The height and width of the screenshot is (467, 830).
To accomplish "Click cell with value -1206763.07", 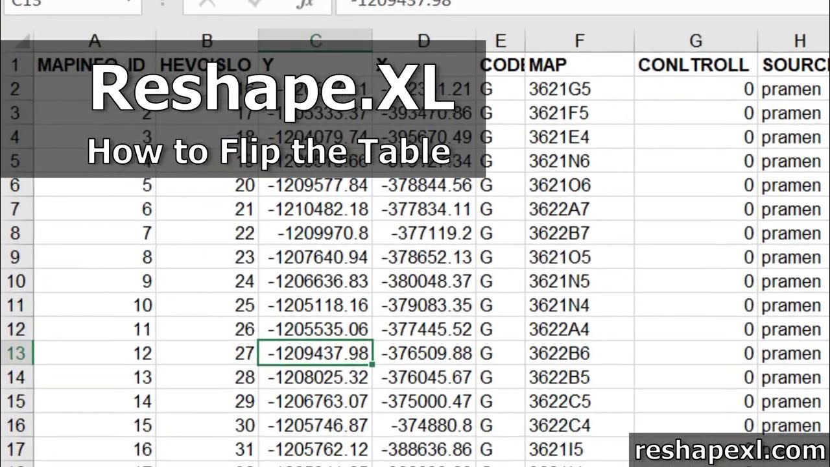I will click(315, 401).
